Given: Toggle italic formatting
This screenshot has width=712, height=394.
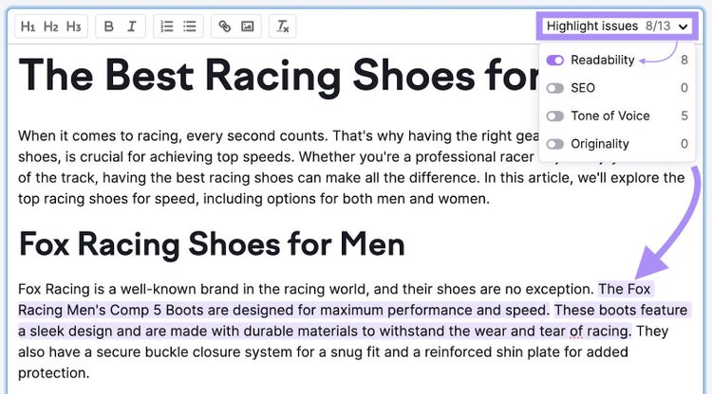Looking at the screenshot, I should [x=132, y=27].
